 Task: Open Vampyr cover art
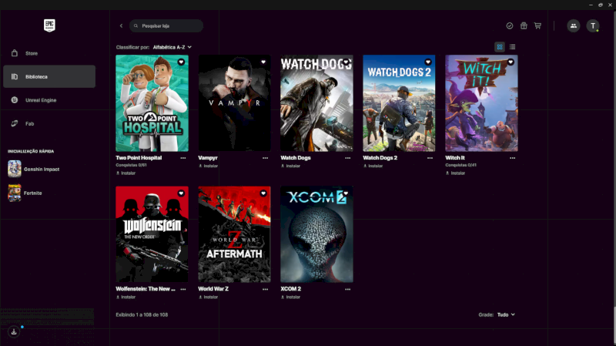click(234, 103)
